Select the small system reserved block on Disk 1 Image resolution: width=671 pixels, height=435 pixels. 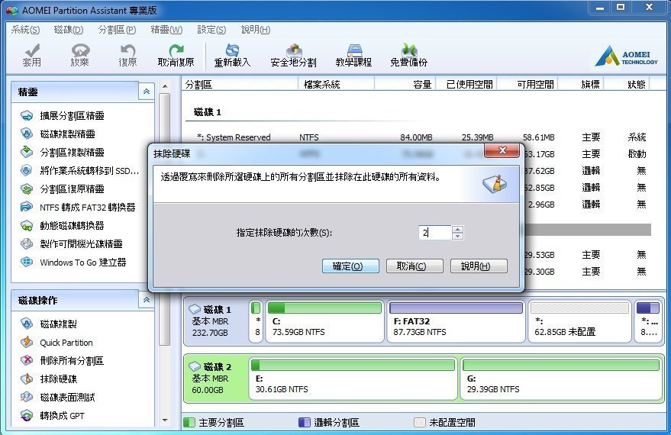point(256,321)
